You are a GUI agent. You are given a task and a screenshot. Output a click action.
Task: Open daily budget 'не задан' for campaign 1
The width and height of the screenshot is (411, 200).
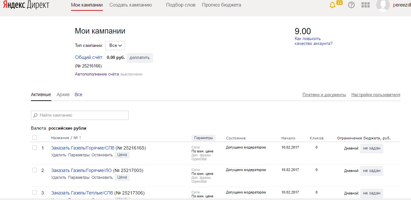372,148
